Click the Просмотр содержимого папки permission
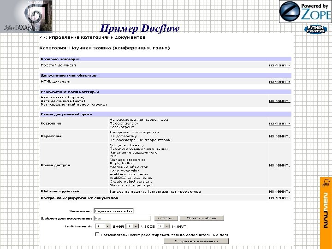The image size is (332, 249). click(139, 149)
